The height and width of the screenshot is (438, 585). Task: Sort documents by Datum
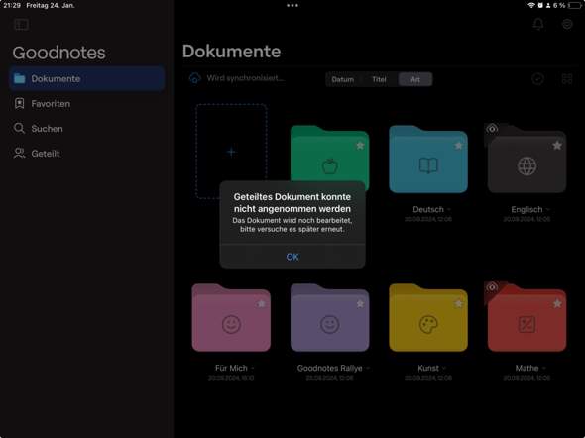(x=342, y=79)
